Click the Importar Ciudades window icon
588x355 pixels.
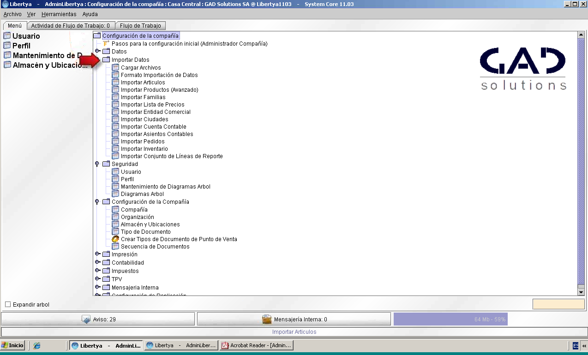click(115, 119)
